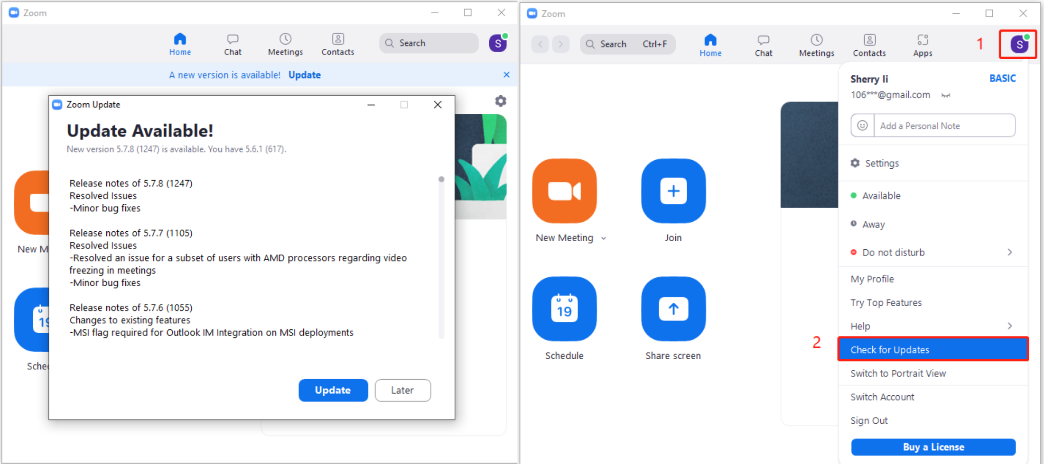Screen dimensions: 1044x464
Task: Minimize the left Zoom window
Action: 434,13
